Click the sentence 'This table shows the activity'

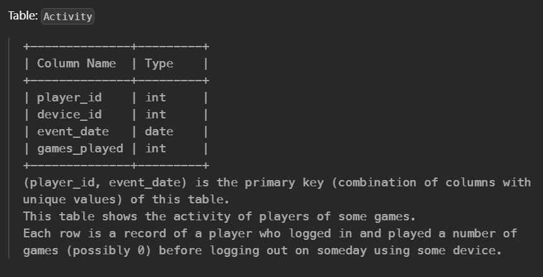tap(127, 217)
